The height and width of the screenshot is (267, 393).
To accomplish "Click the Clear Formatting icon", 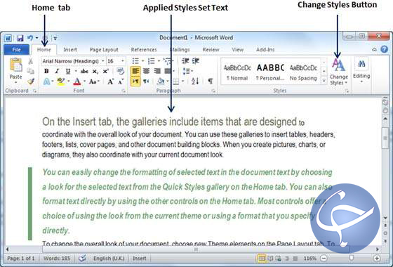I will (x=121, y=71).
